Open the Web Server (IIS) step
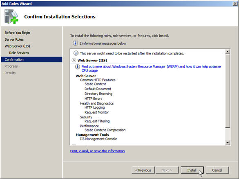The height and width of the screenshot is (179, 239). pyautogui.click(x=17, y=46)
